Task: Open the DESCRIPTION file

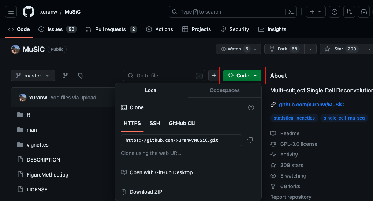Action: pyautogui.click(x=43, y=160)
